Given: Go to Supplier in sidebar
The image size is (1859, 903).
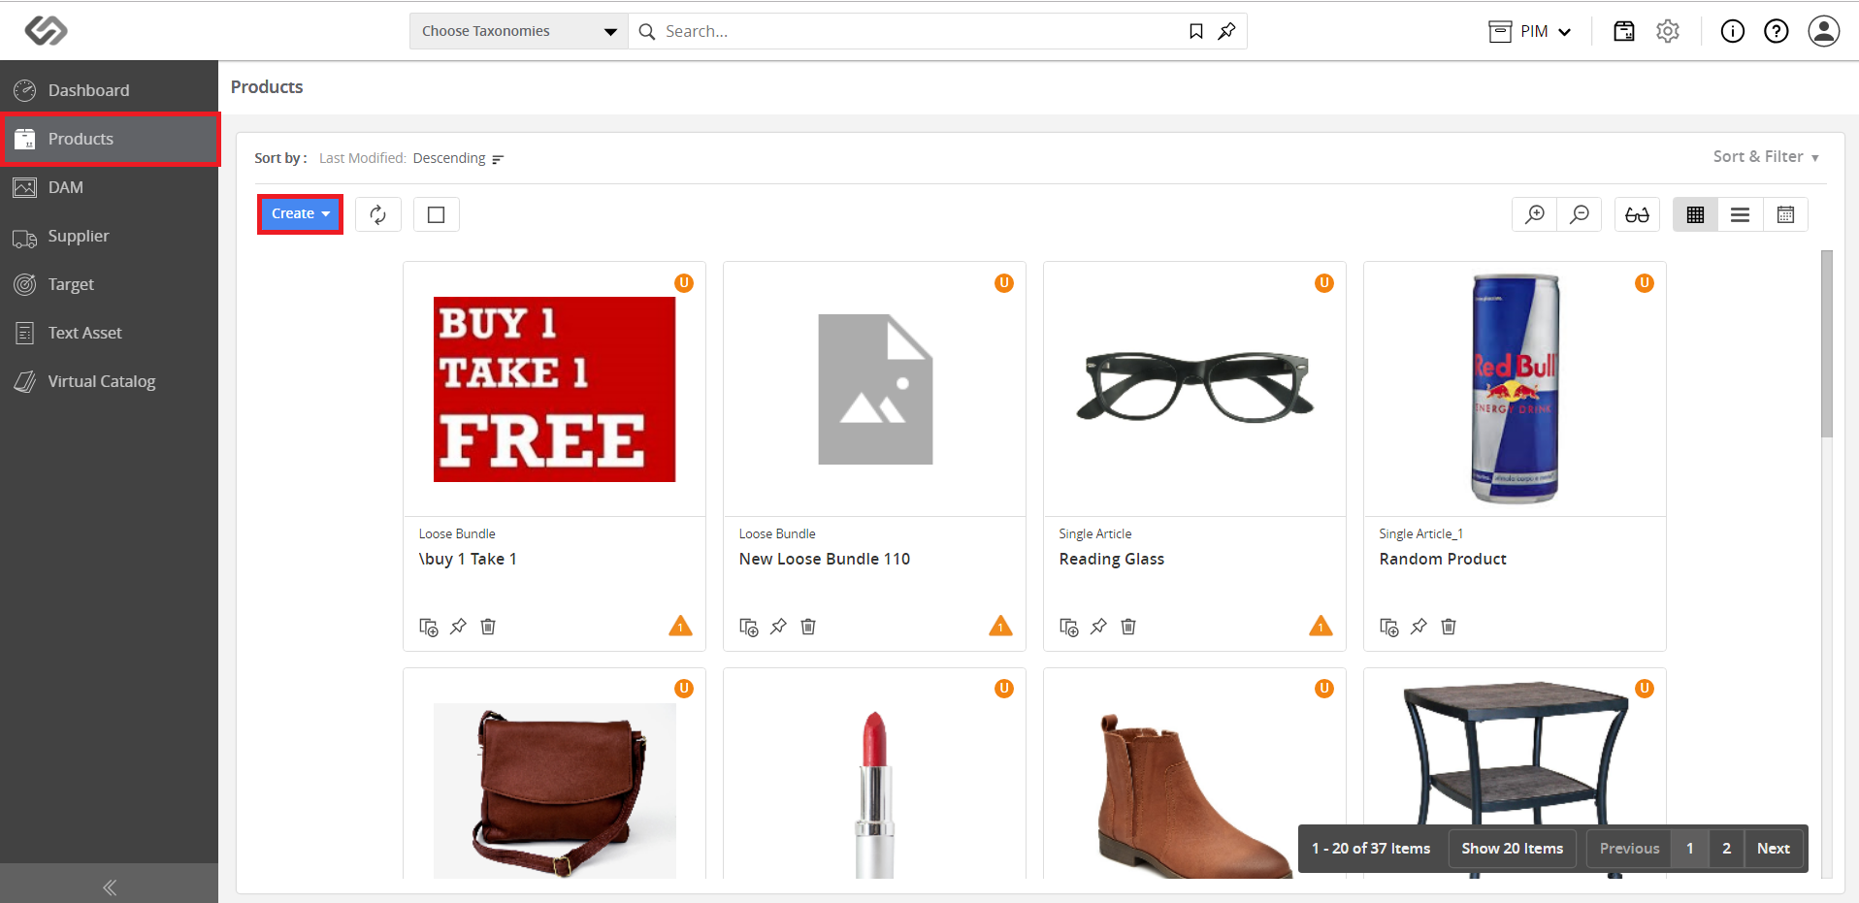Looking at the screenshot, I should pyautogui.click(x=109, y=236).
